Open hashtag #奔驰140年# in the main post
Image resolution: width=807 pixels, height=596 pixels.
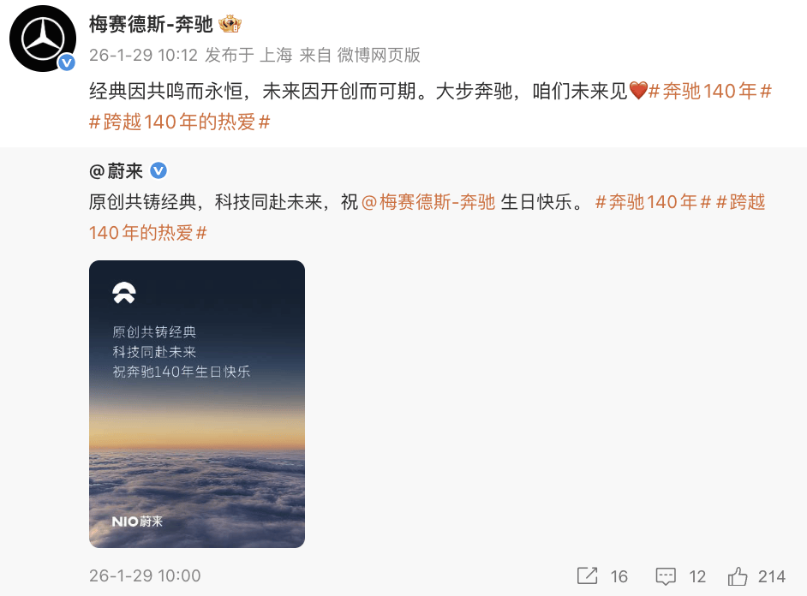(x=710, y=91)
